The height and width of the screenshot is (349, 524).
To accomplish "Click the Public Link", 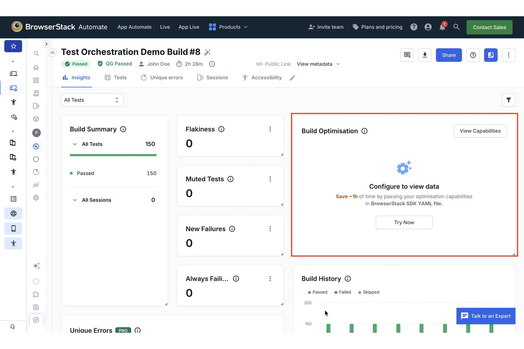I will (x=273, y=64).
